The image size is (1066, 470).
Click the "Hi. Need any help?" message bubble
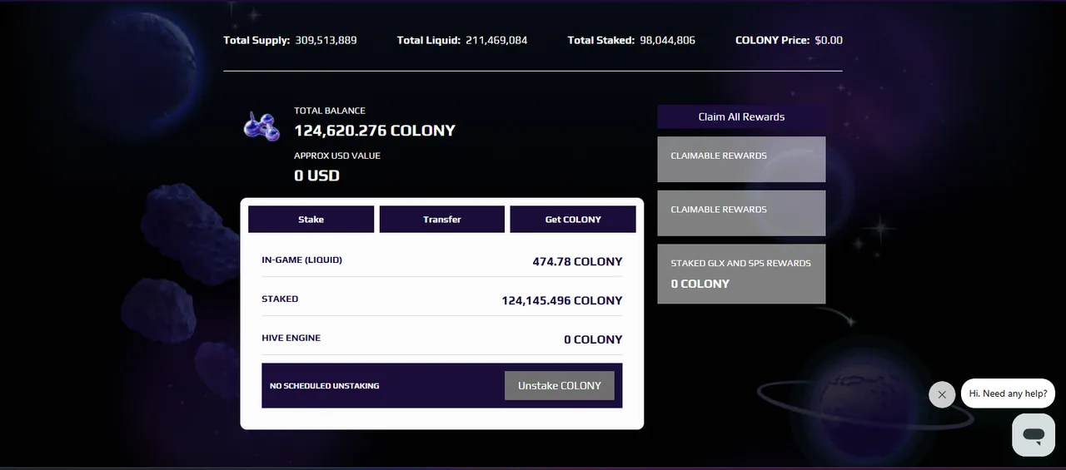(1009, 393)
